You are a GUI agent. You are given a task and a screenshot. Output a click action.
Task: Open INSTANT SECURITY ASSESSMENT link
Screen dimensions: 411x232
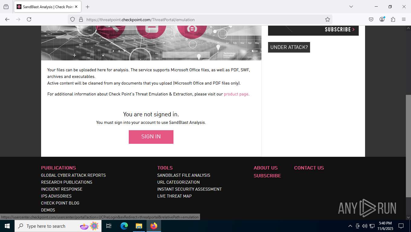coord(189,189)
